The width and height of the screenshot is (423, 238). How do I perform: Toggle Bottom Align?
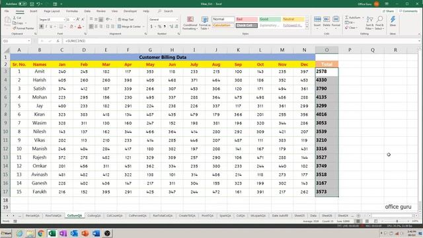pos(101,19)
